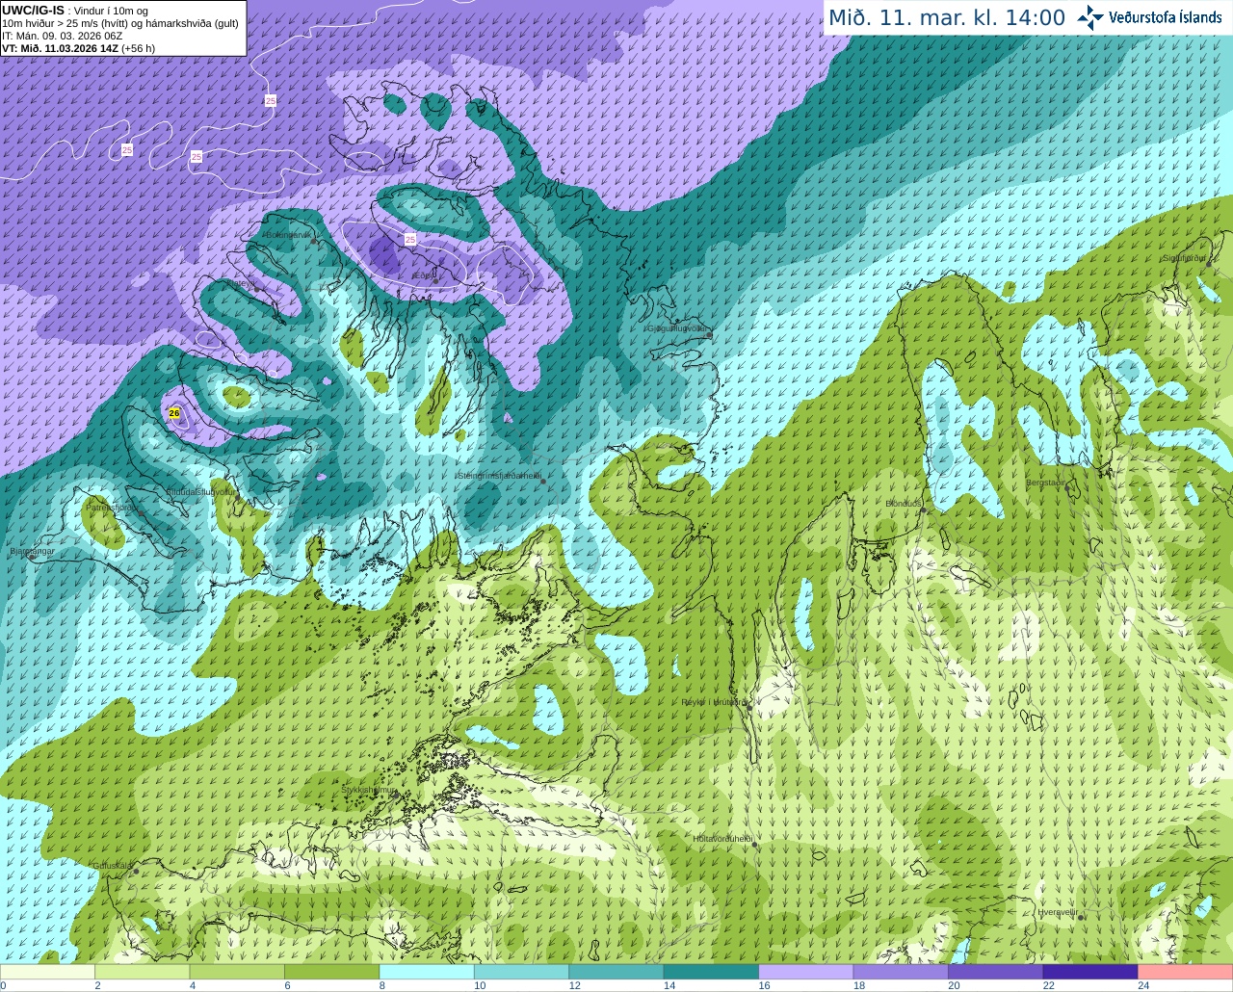Screen dimensions: 1233x992
Task: Click the Bjargtangar station dot
Action: tap(32, 558)
